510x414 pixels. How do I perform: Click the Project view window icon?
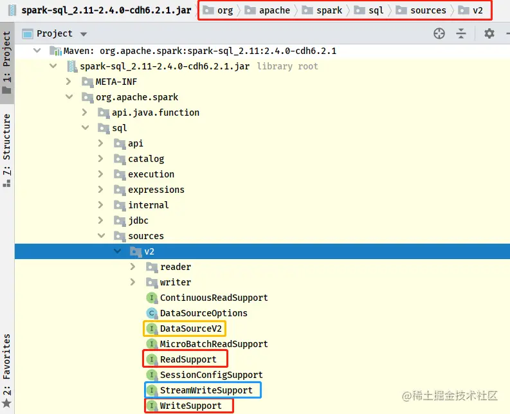click(x=28, y=34)
